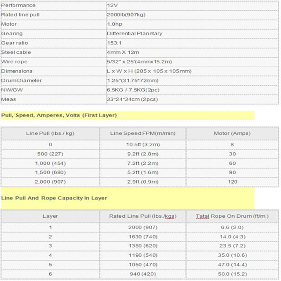The image size is (281, 281).
Task: Select the Gear ratio 153:1 cell
Action: (192, 43)
